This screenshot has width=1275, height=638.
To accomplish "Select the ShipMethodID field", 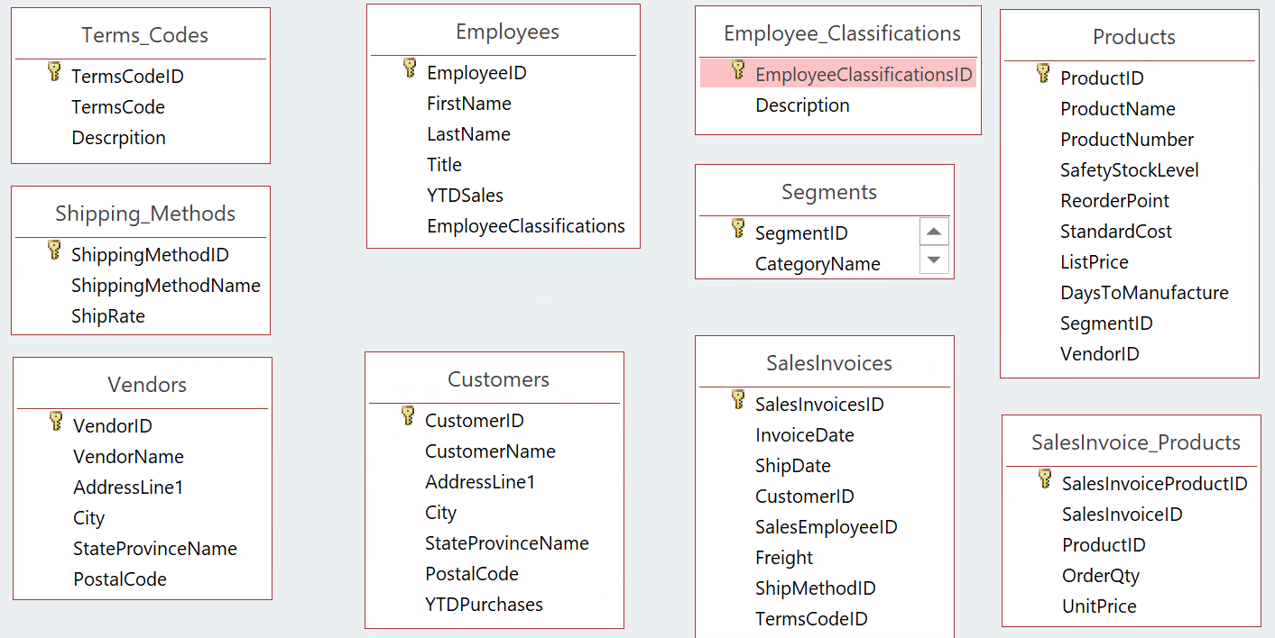I will [816, 588].
